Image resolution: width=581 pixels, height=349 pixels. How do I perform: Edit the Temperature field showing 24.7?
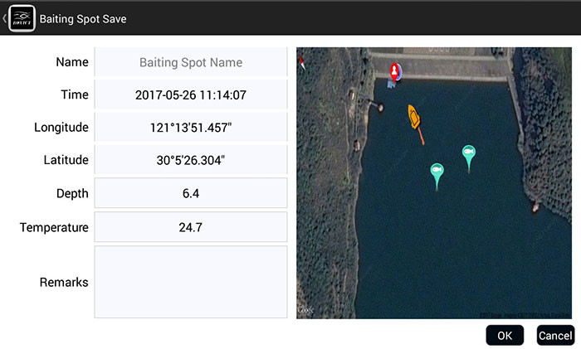(191, 226)
